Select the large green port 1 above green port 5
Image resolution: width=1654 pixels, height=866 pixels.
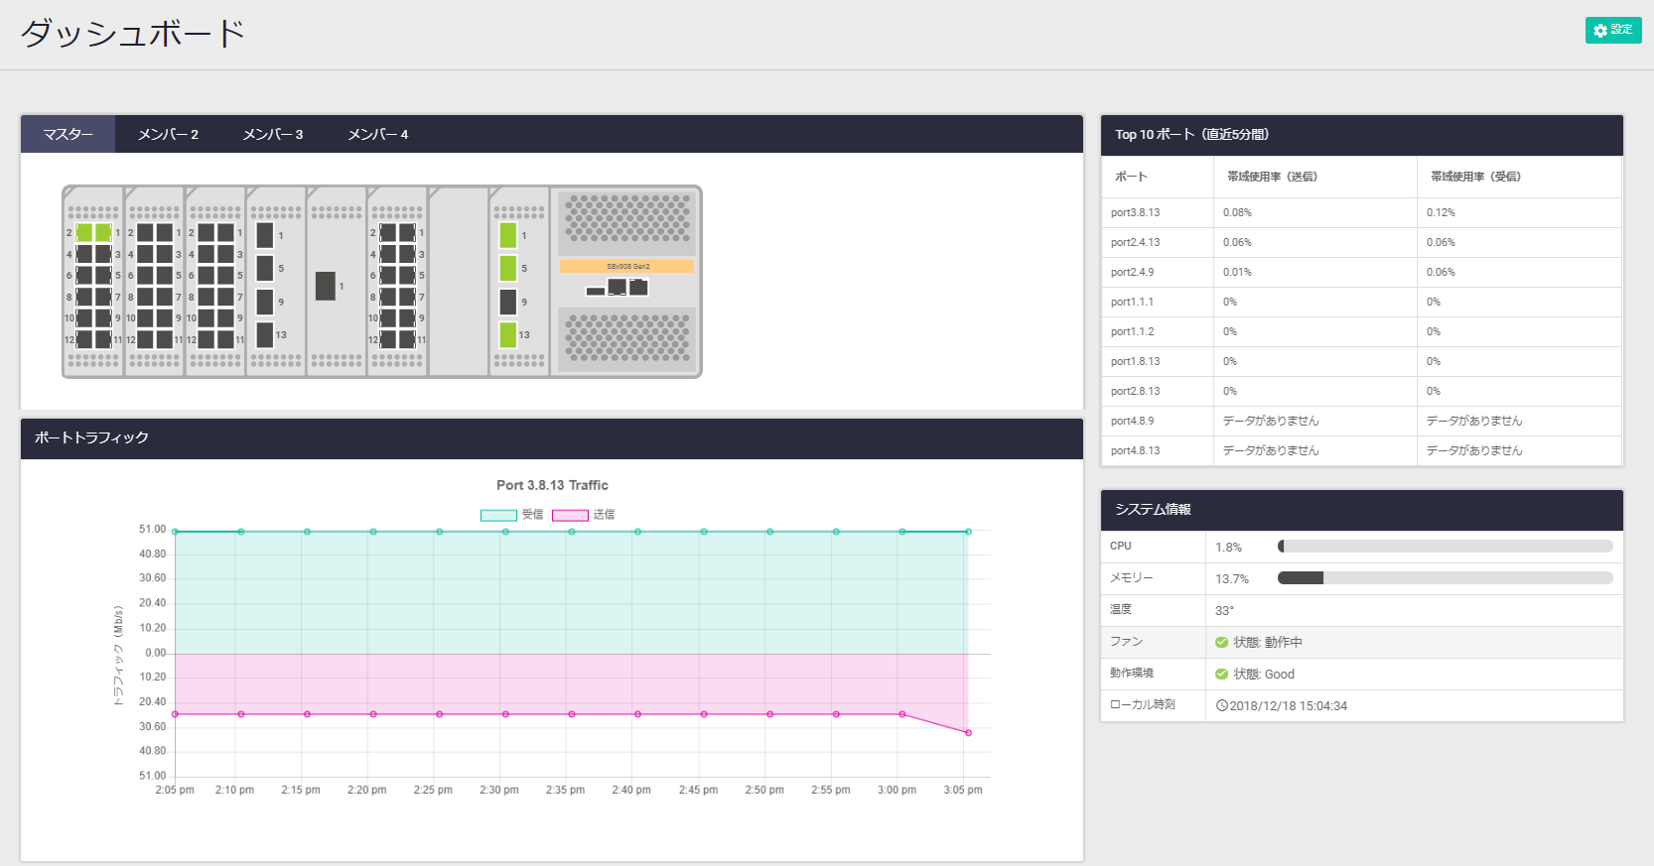click(x=508, y=235)
